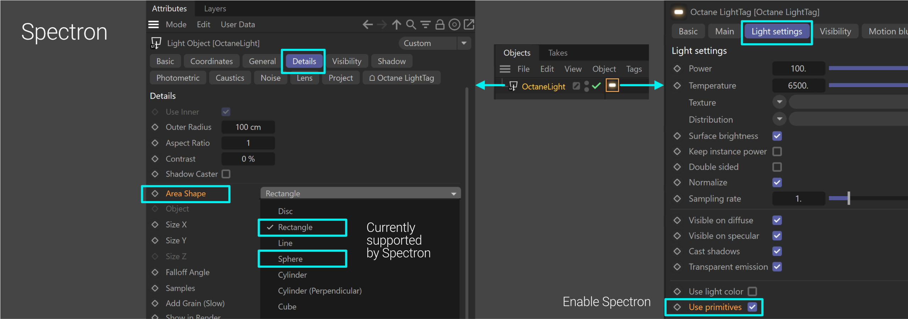Image resolution: width=908 pixels, height=319 pixels.
Task: Click the filter icon in Attributes toolbar
Action: click(x=425, y=24)
